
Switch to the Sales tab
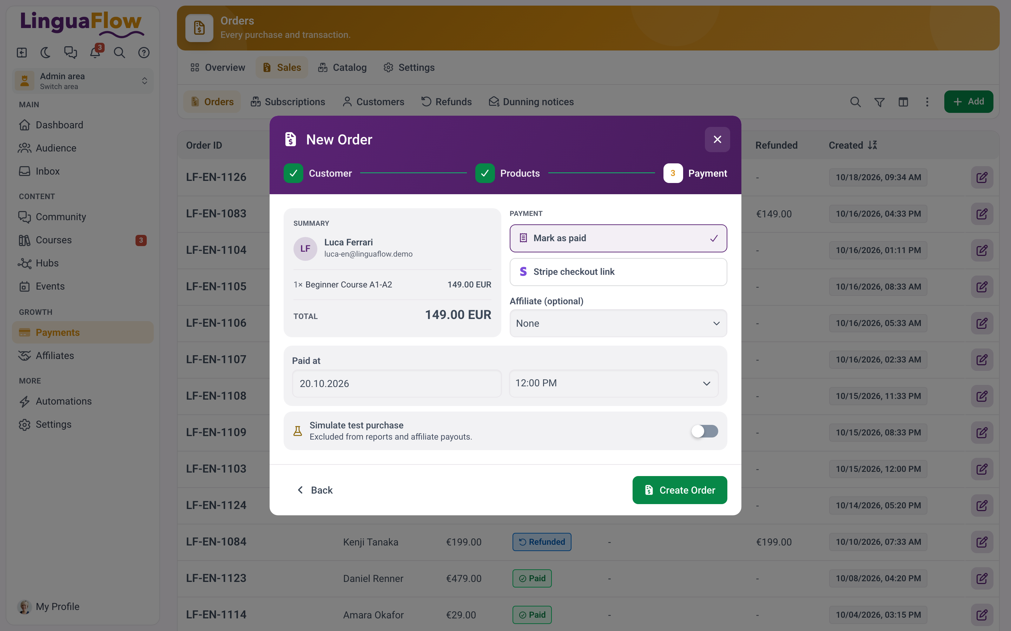pyautogui.click(x=282, y=68)
